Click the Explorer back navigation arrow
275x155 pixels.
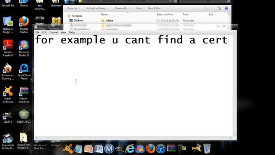pyautogui.click(x=66, y=2)
